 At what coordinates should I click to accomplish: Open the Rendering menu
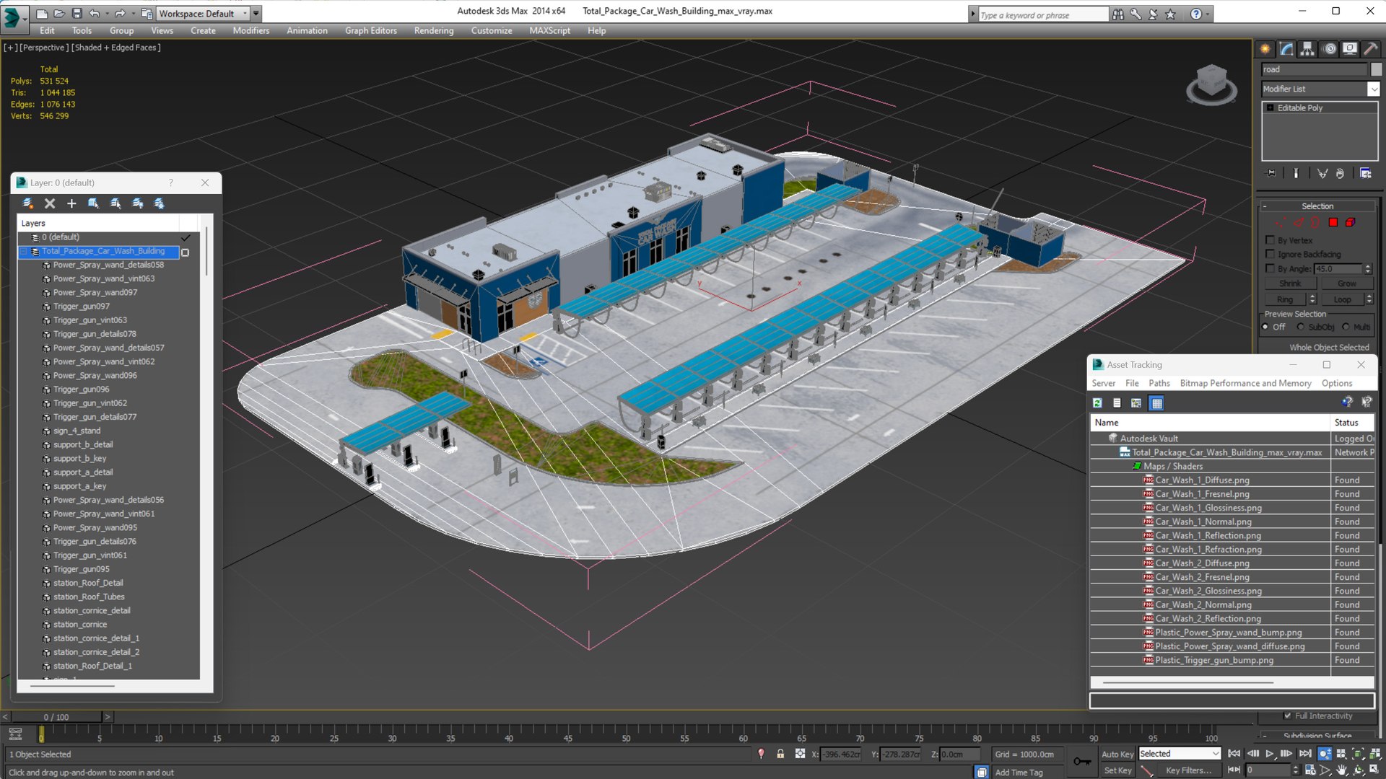coord(433,30)
